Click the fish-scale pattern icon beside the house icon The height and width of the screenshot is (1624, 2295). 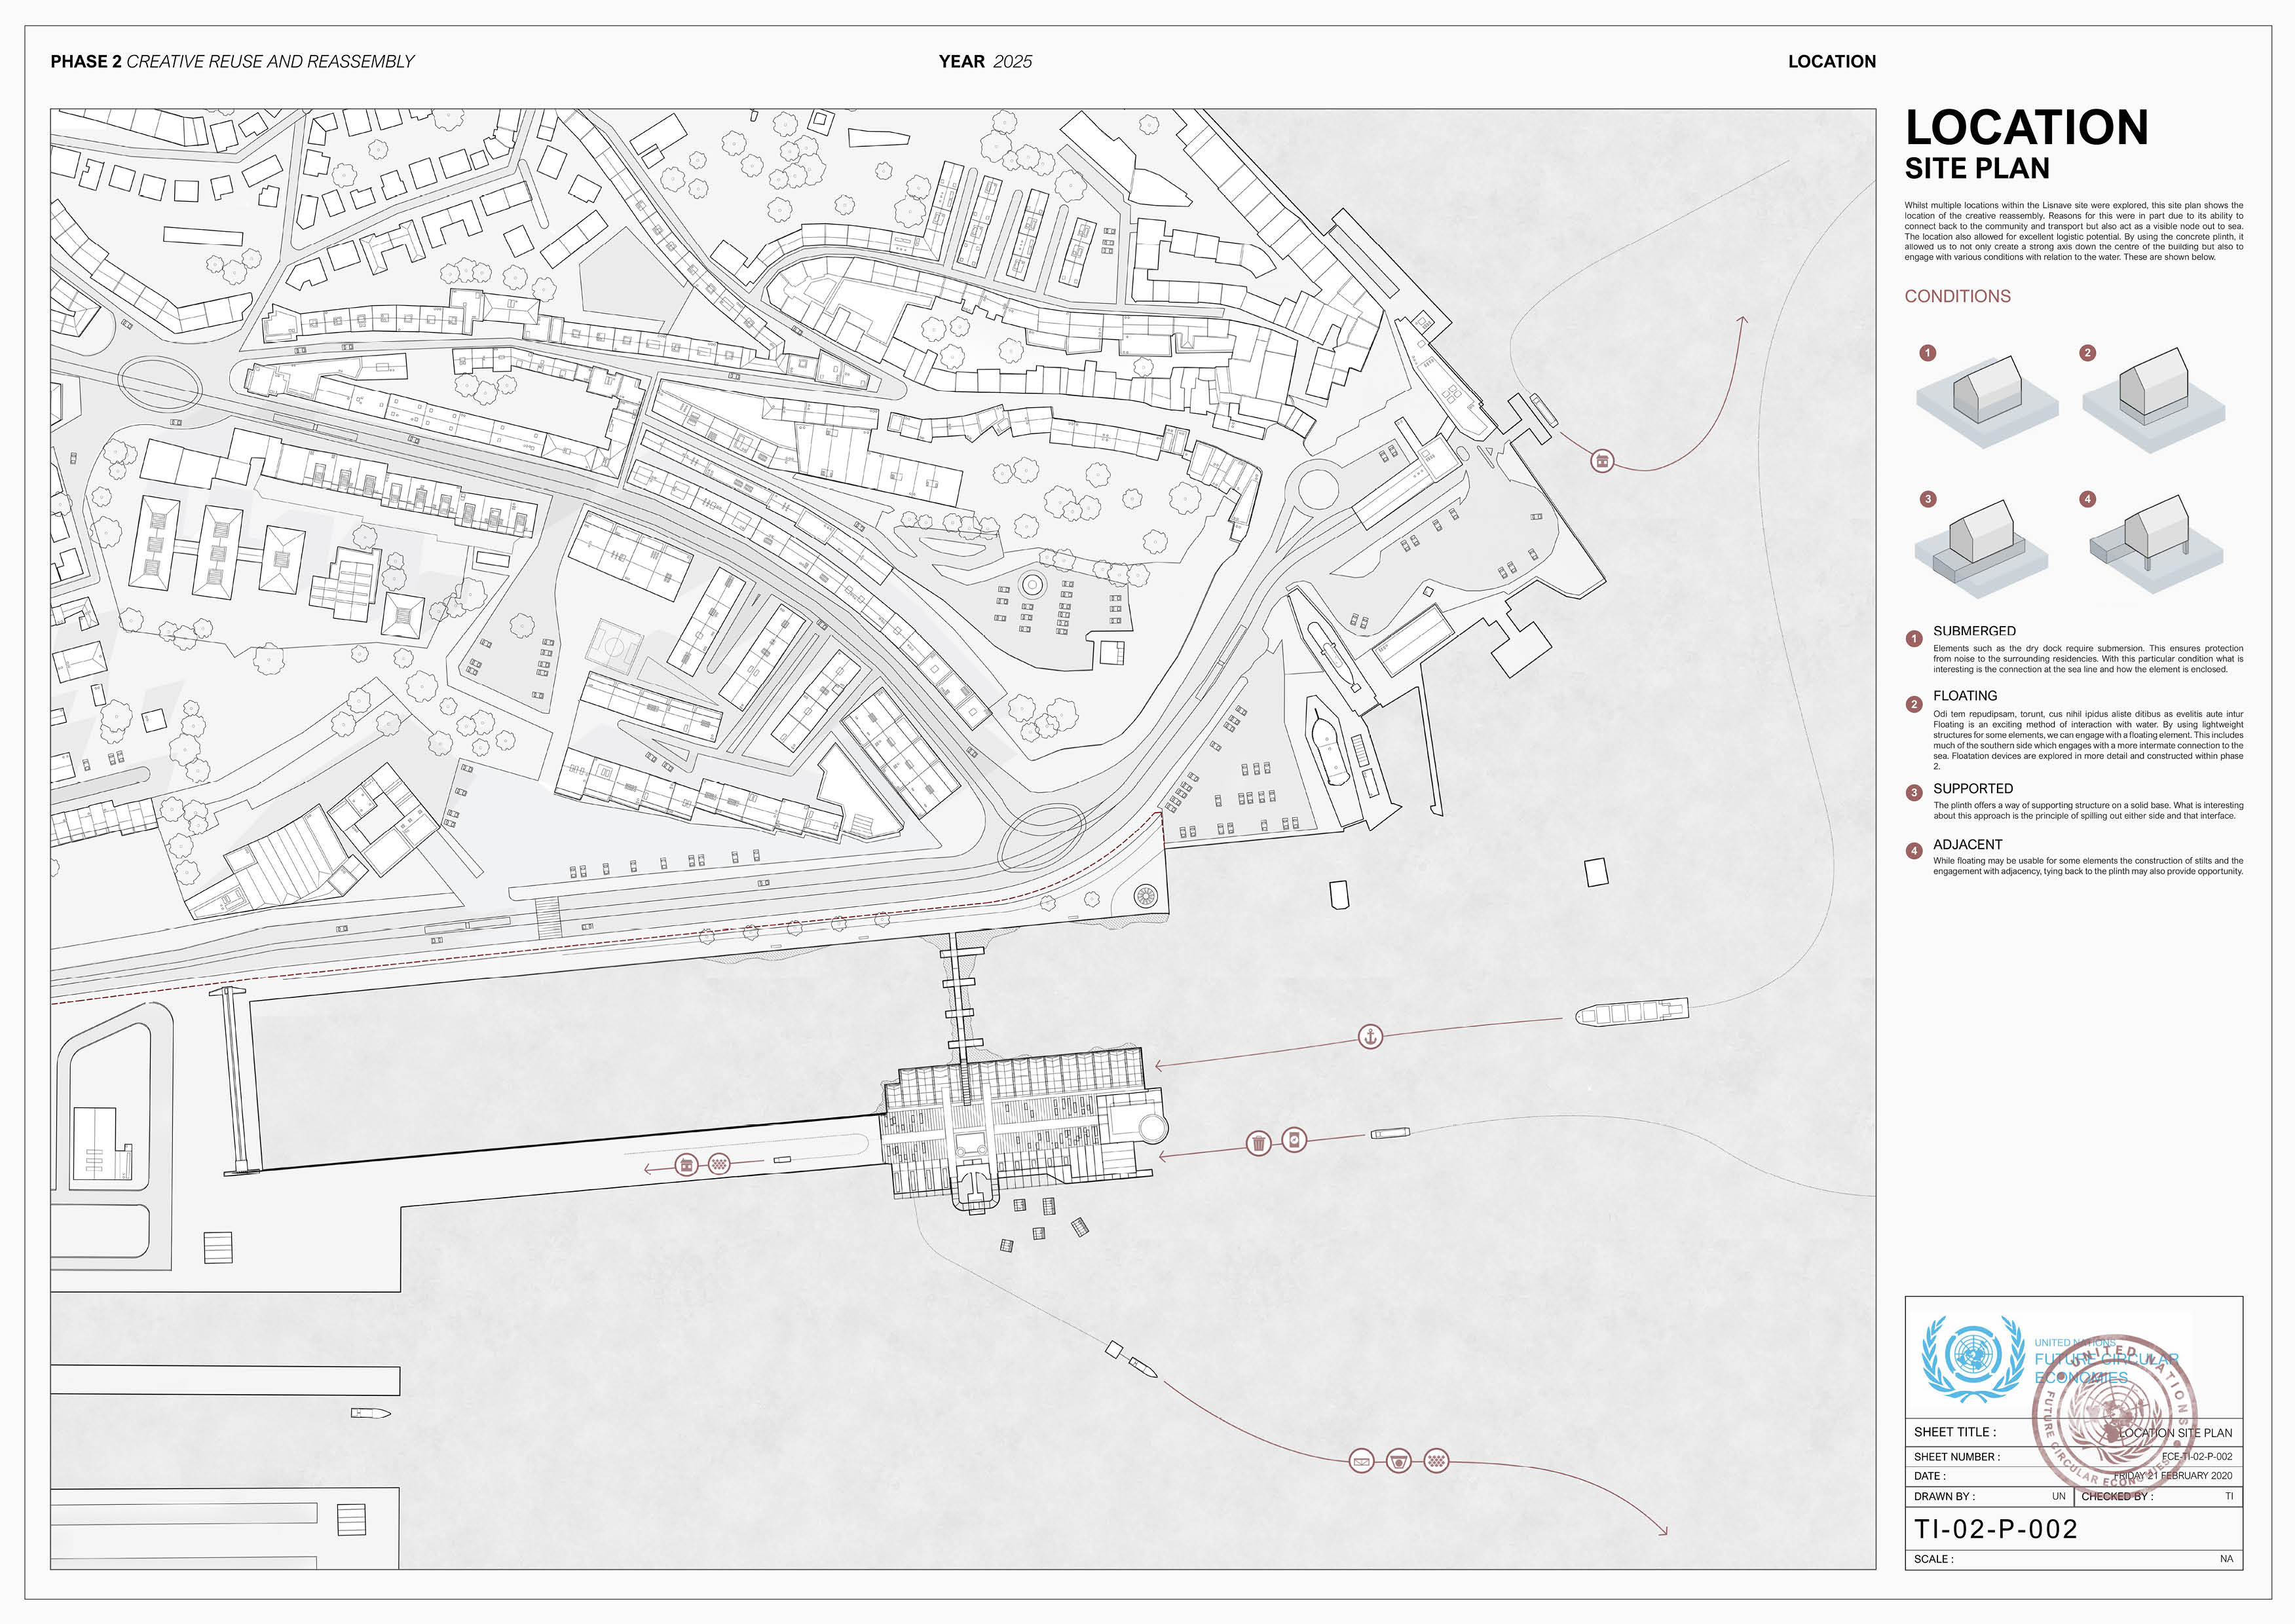[719, 1163]
